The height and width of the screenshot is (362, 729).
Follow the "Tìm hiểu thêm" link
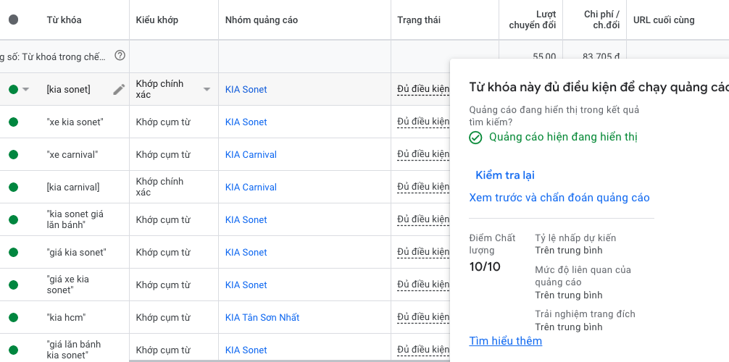point(505,341)
